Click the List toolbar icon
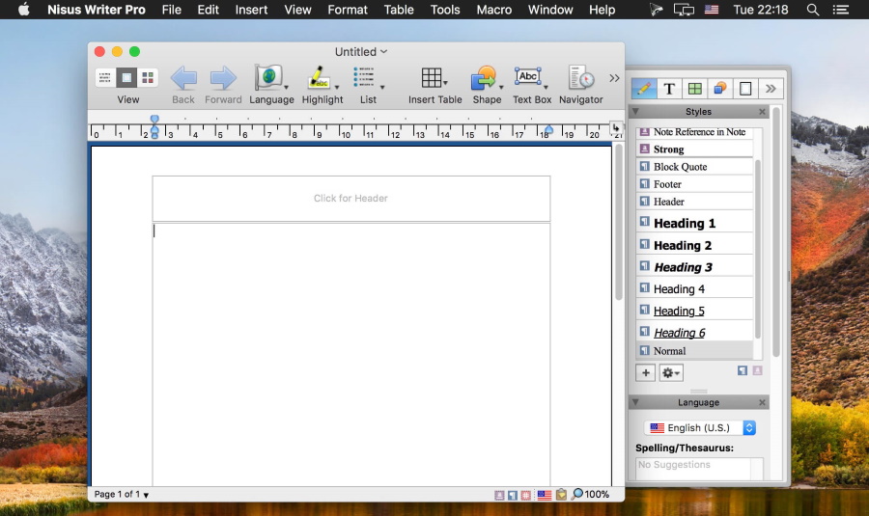 click(x=364, y=77)
